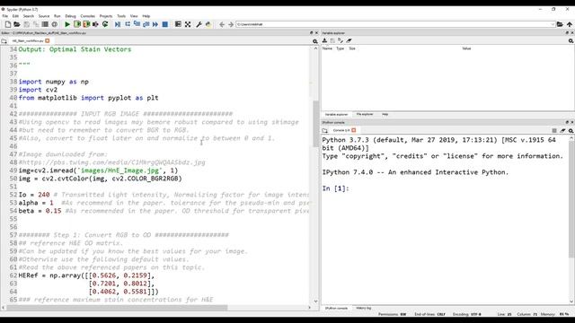This screenshot has width=575, height=323.
Task: Interrupt the IPython console kernel
Action: pos(554,130)
